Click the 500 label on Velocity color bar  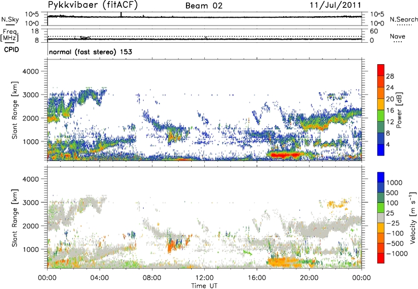point(392,193)
